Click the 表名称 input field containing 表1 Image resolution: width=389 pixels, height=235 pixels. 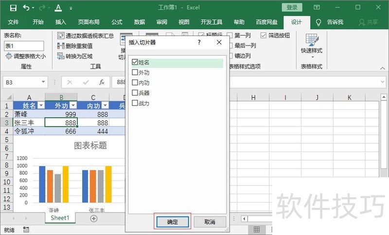pyautogui.click(x=24, y=46)
